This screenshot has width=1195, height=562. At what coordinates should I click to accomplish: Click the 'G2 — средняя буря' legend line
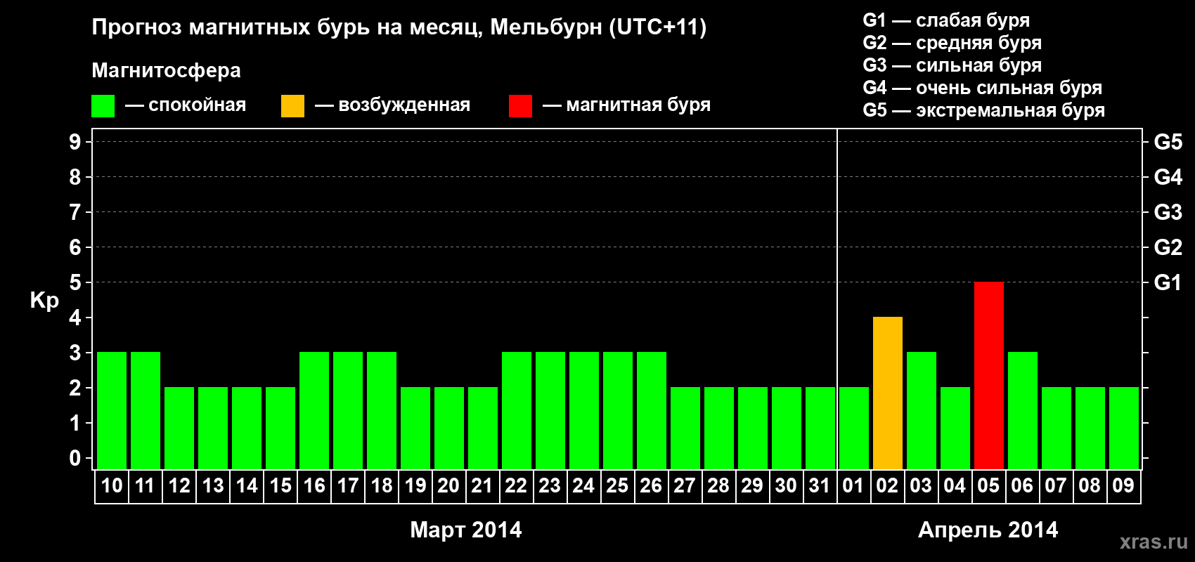[952, 43]
